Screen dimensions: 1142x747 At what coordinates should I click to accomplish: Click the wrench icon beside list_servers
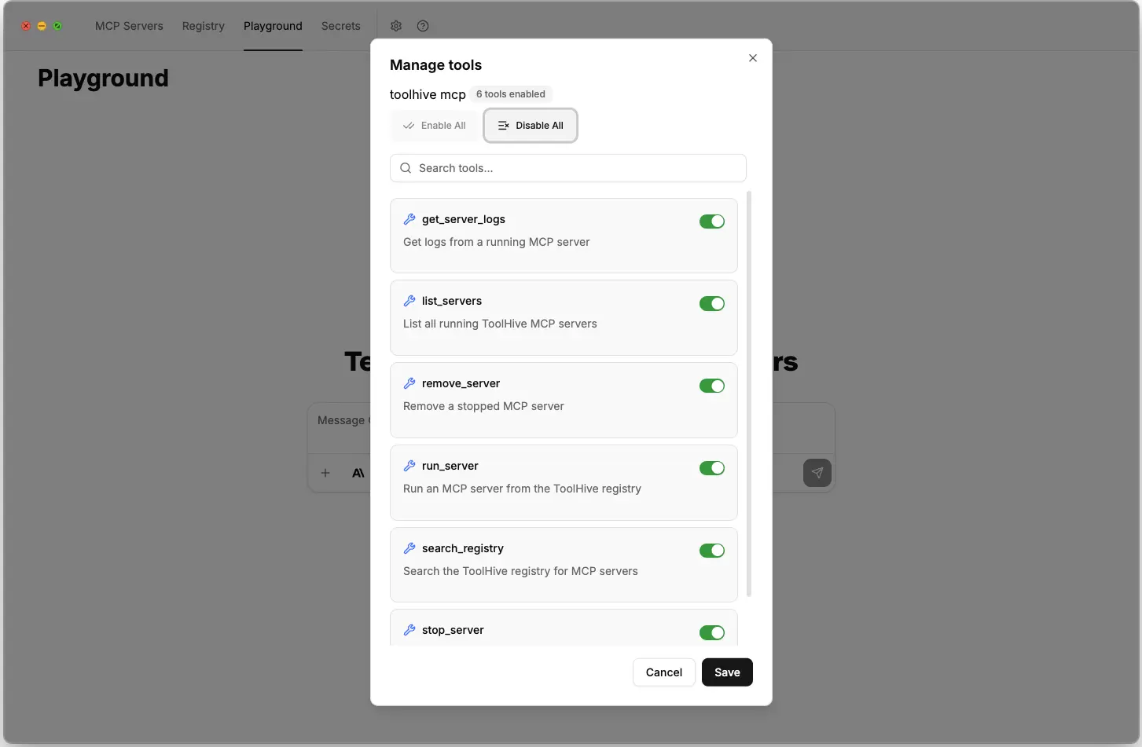pos(409,301)
